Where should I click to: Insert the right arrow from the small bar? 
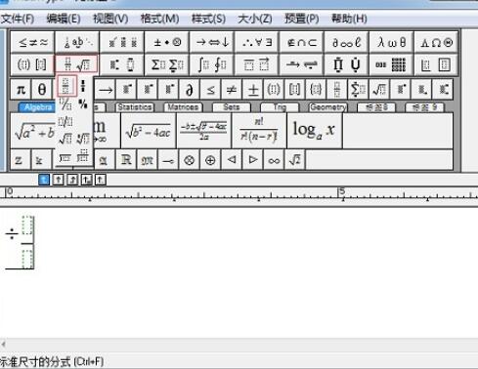click(106, 89)
